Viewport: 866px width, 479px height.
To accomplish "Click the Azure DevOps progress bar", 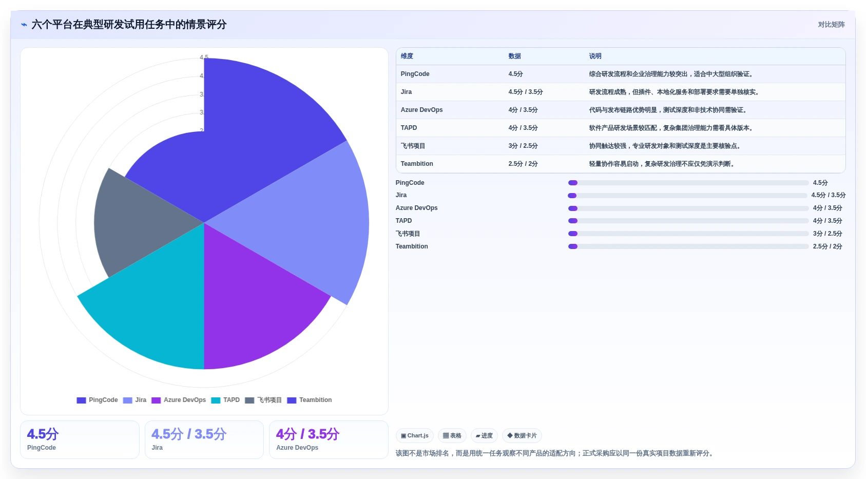I will [x=688, y=208].
